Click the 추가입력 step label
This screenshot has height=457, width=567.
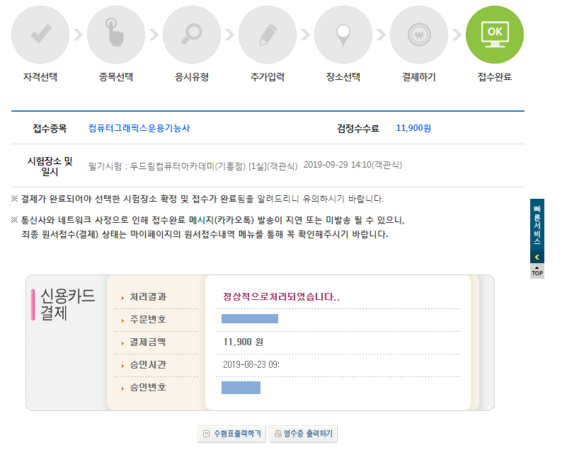coord(268,77)
